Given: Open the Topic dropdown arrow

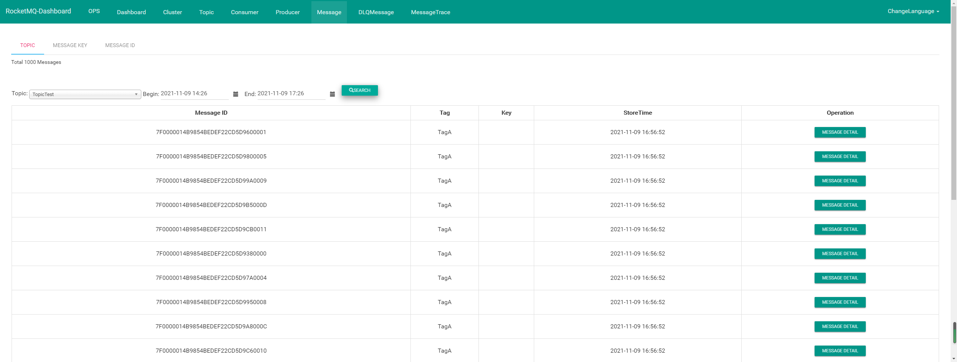Looking at the screenshot, I should click(x=136, y=94).
